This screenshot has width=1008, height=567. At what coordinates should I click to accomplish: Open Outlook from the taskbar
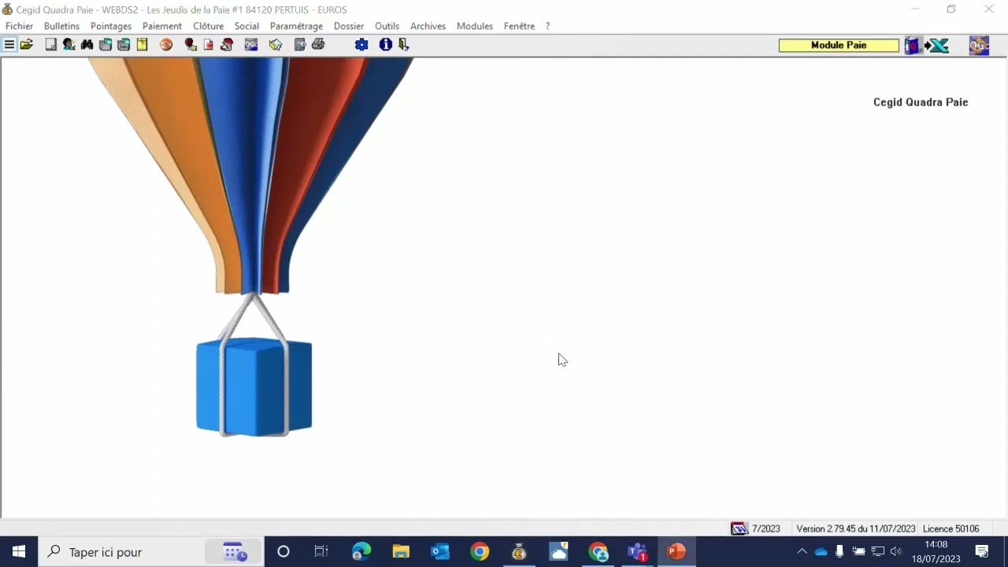coord(440,552)
